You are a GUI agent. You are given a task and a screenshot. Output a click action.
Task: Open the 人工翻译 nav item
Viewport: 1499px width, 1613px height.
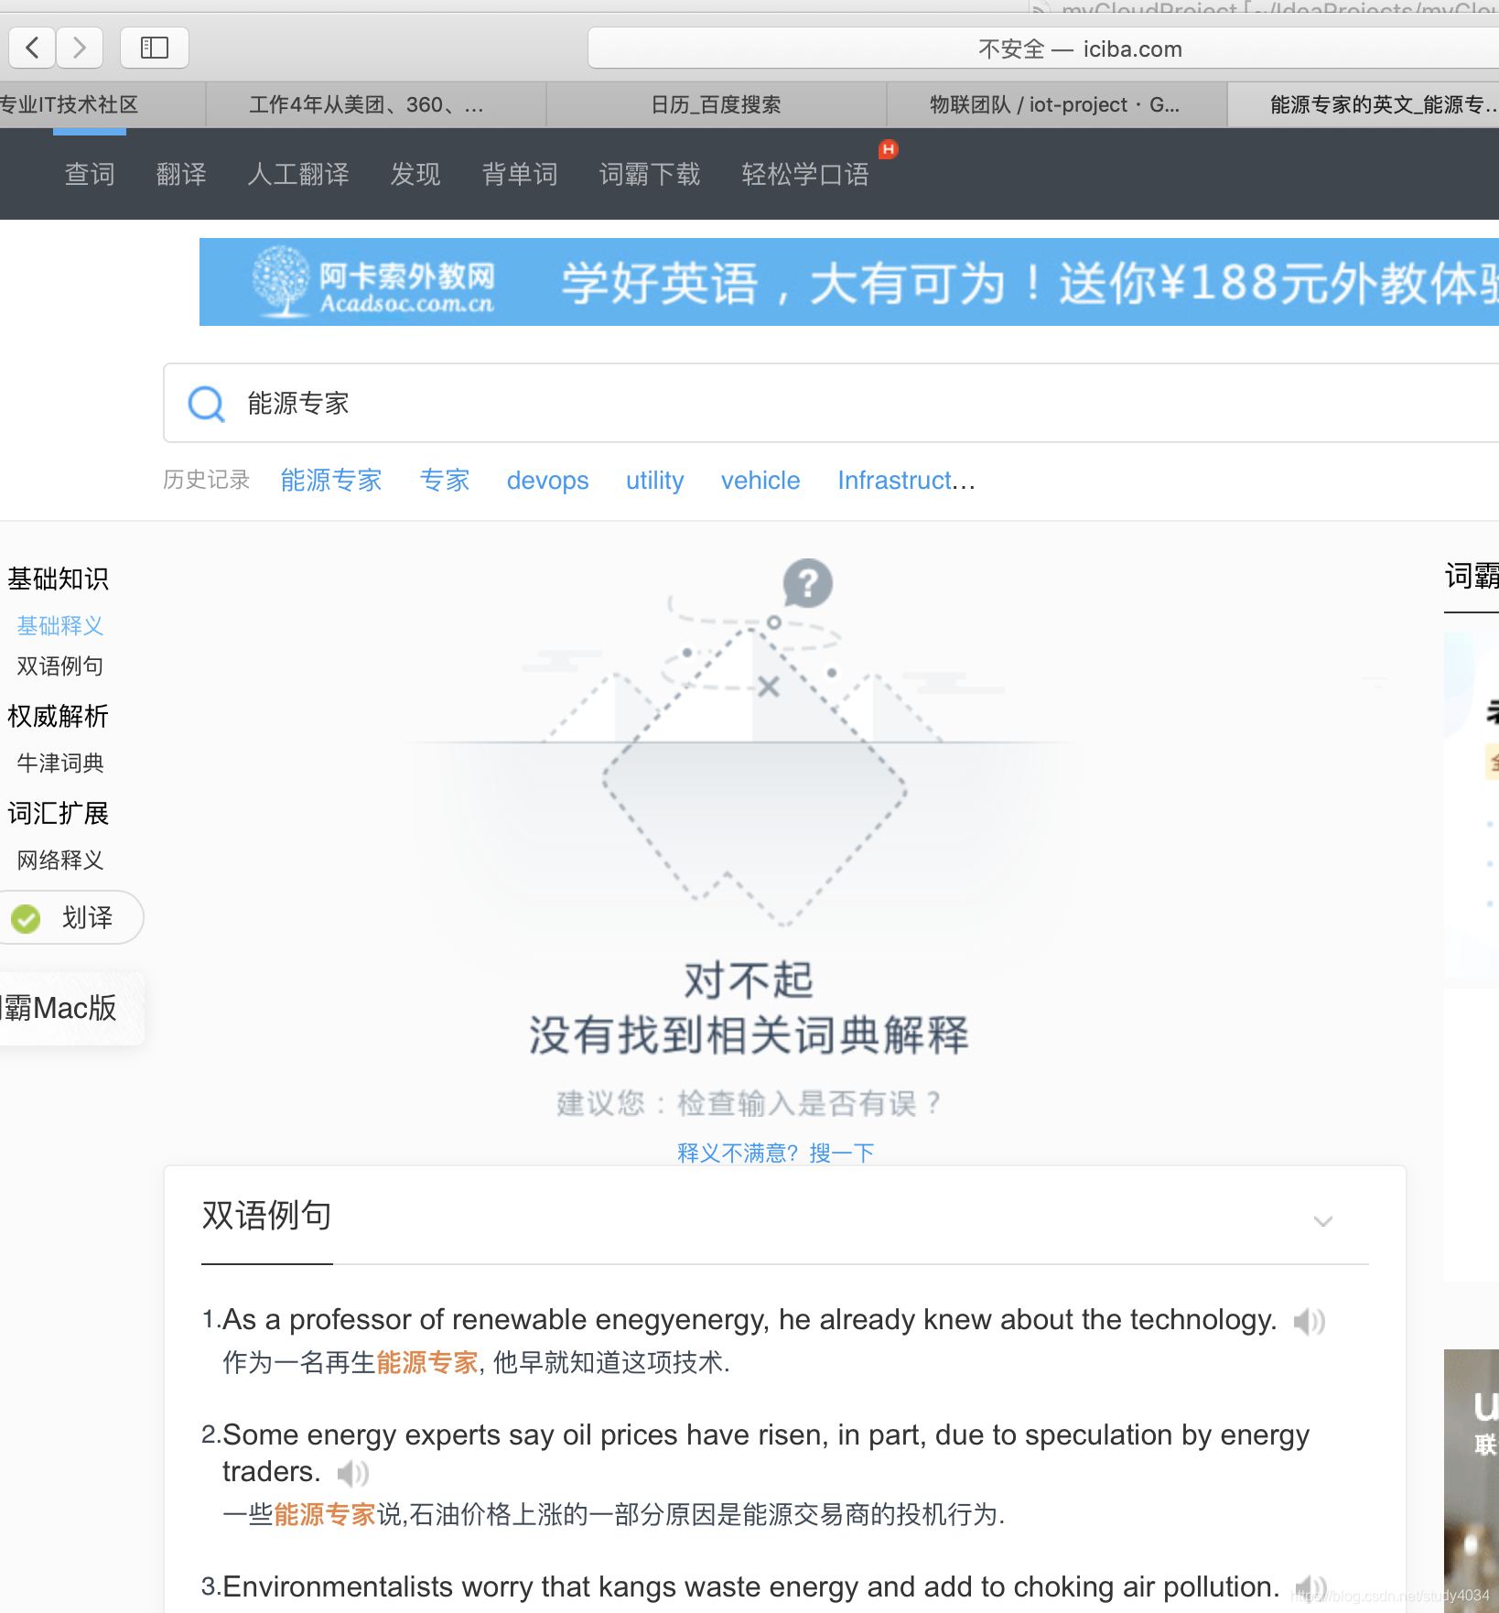(298, 174)
